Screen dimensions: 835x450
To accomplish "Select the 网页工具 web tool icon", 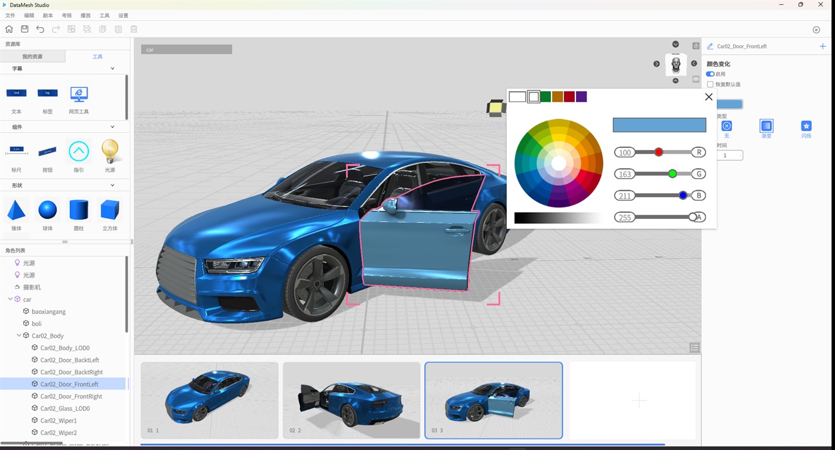I will (78, 94).
